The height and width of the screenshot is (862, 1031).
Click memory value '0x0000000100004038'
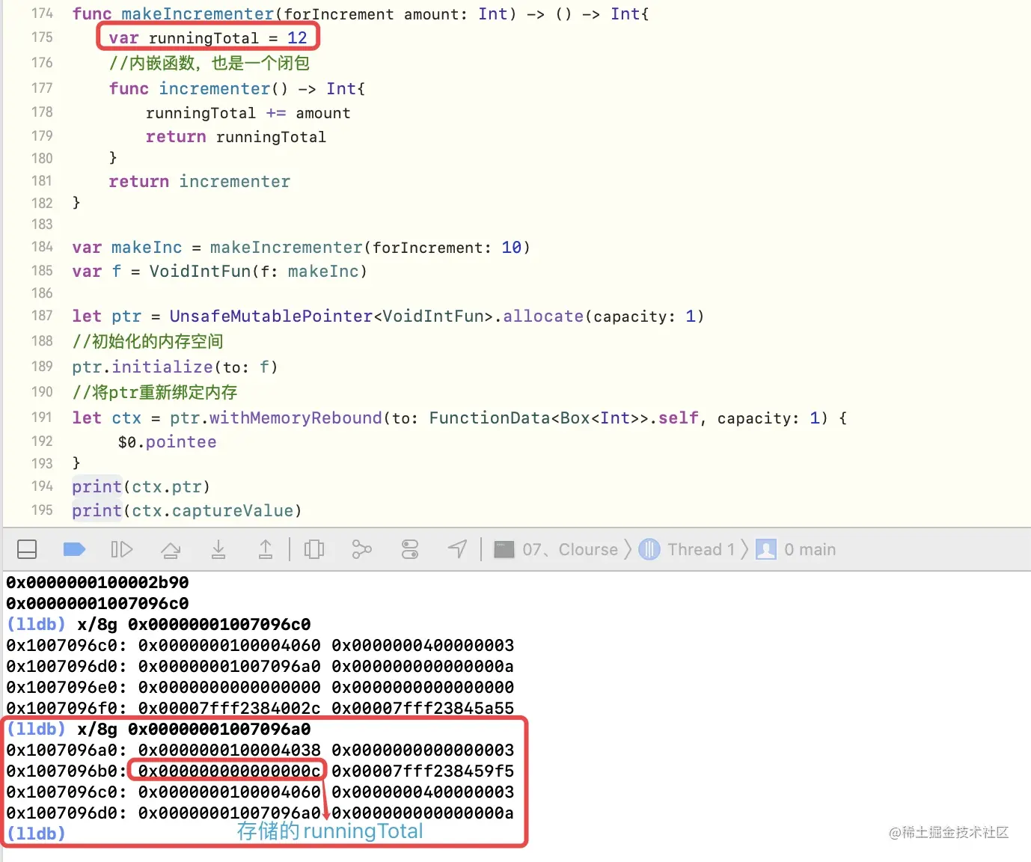229,750
